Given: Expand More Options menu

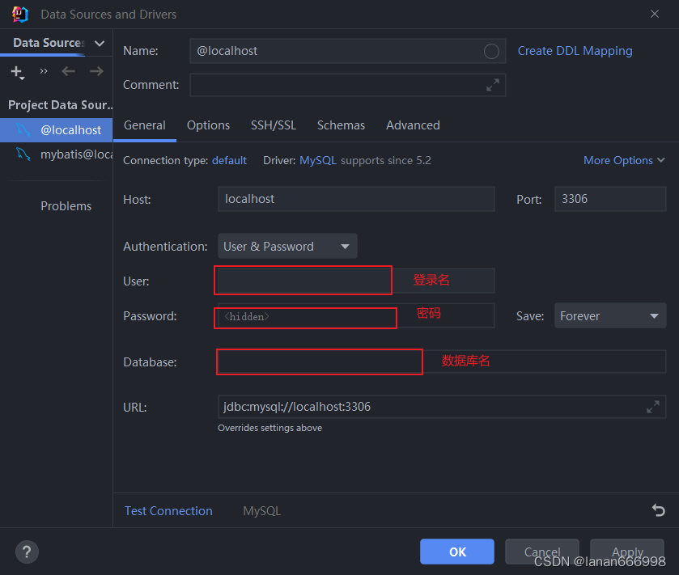Looking at the screenshot, I should pos(624,160).
